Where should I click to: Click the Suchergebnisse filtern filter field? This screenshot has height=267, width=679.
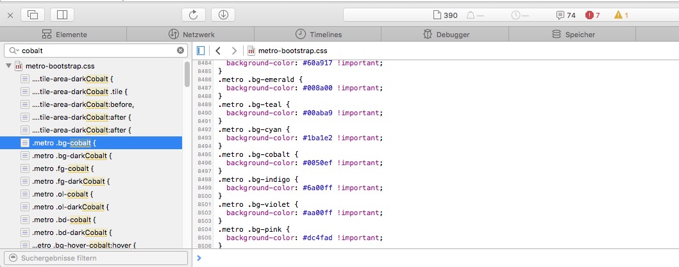coord(96,258)
